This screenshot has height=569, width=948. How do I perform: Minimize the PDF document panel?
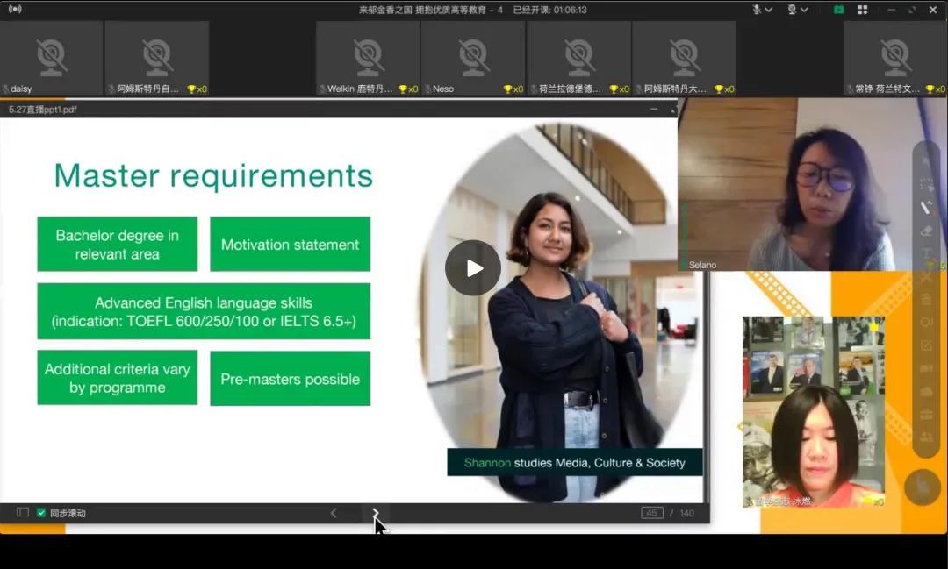tap(654, 109)
